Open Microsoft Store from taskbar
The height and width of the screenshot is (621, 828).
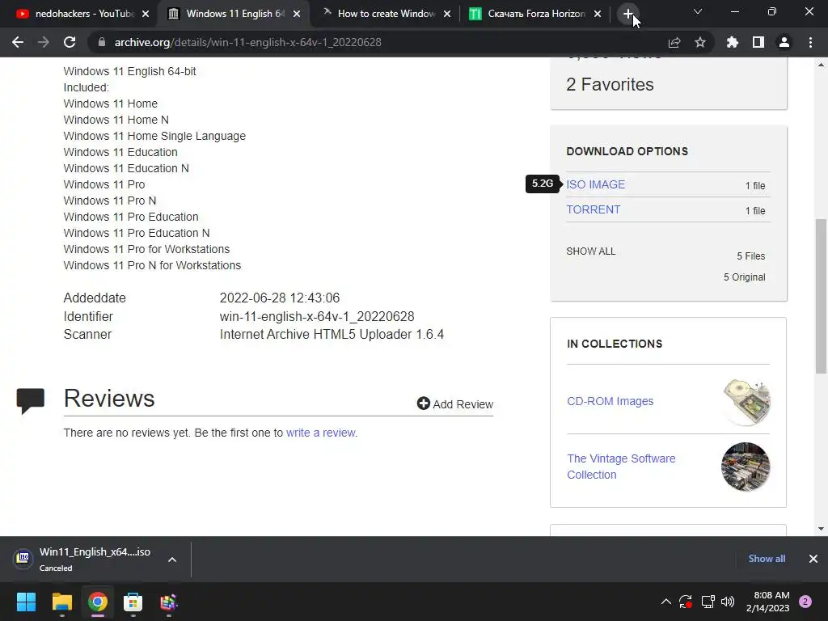133,602
